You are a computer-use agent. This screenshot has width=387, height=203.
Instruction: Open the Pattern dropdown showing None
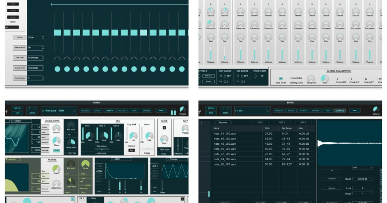[35, 37]
